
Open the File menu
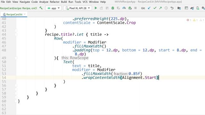(x=3, y=2)
